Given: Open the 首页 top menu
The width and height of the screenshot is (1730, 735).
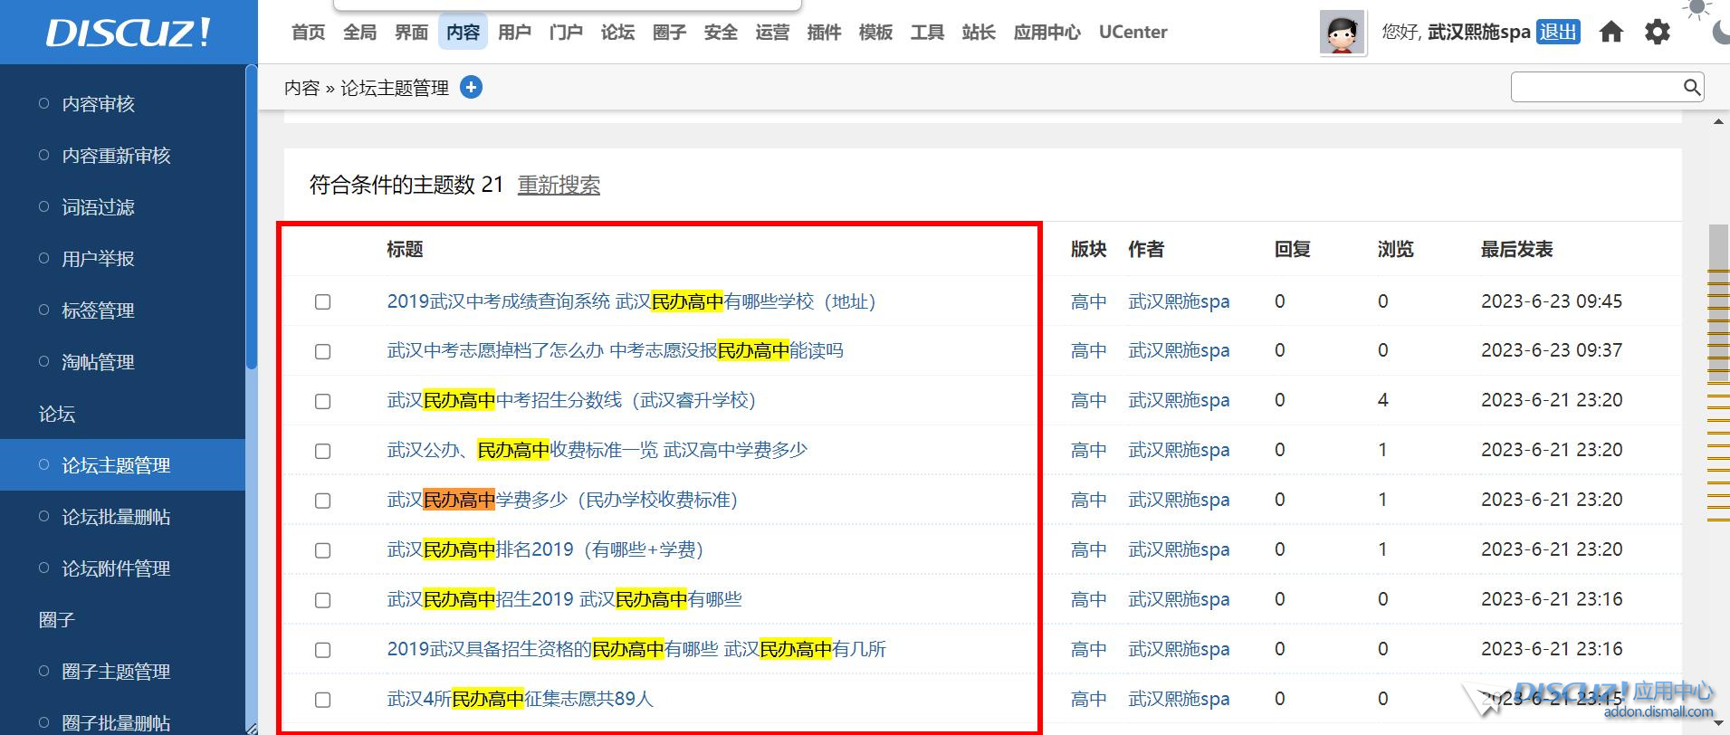Looking at the screenshot, I should tap(308, 33).
